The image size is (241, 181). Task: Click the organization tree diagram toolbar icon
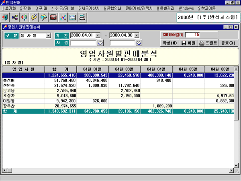[x=15, y=17]
